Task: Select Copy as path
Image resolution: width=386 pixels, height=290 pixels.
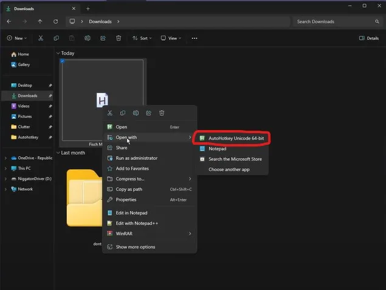Action: click(x=150, y=189)
